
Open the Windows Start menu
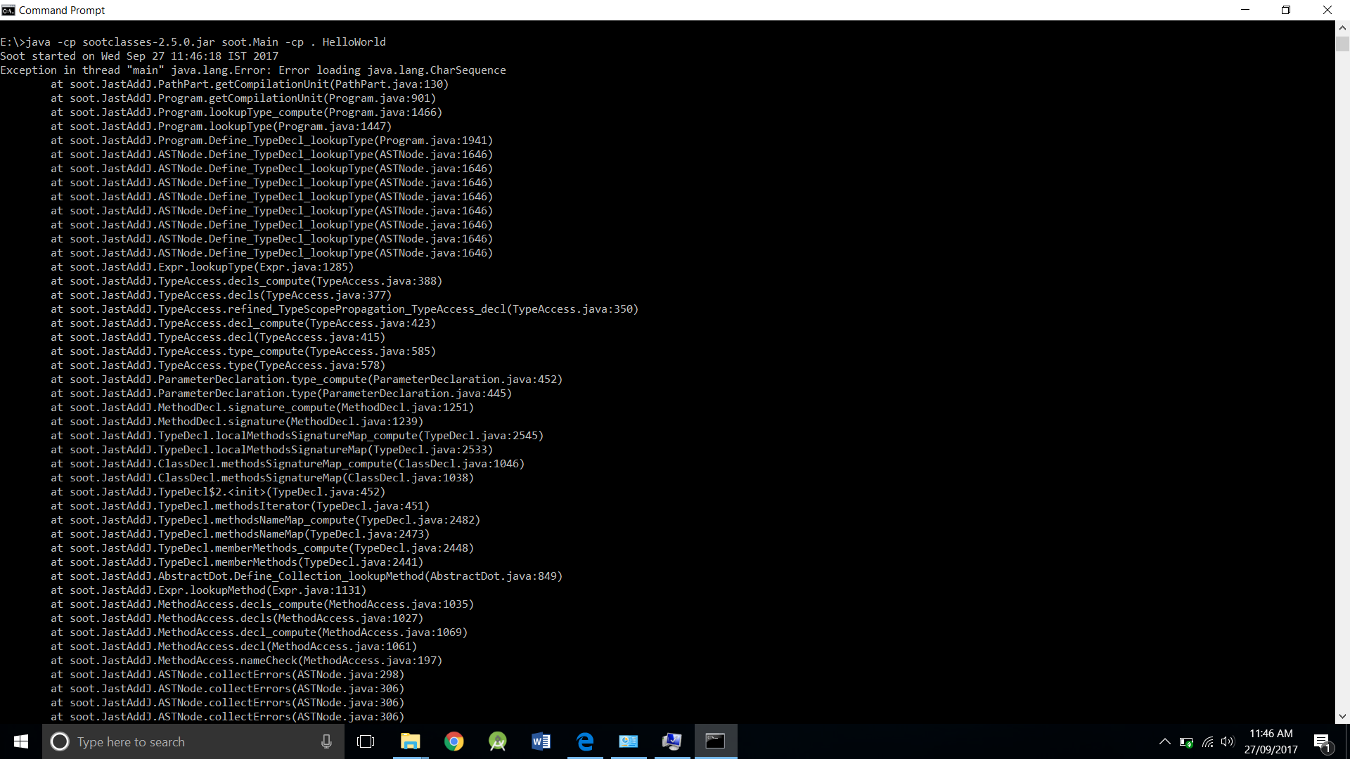click(x=21, y=741)
